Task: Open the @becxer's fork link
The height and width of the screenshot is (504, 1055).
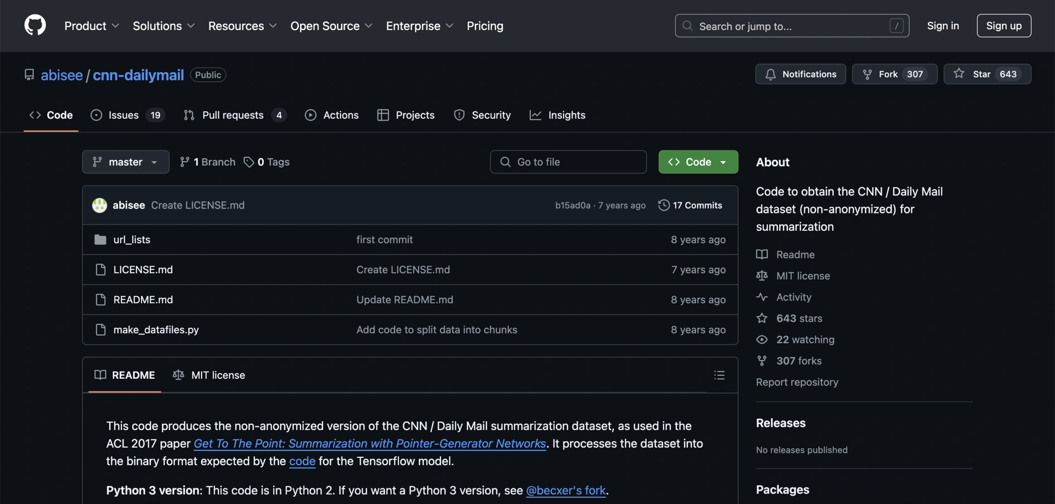Action: (566, 490)
